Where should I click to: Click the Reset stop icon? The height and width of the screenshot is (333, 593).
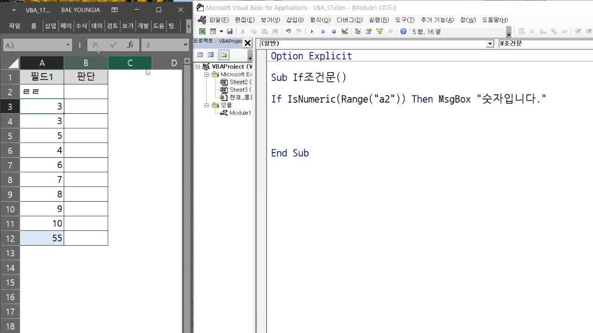(334, 31)
